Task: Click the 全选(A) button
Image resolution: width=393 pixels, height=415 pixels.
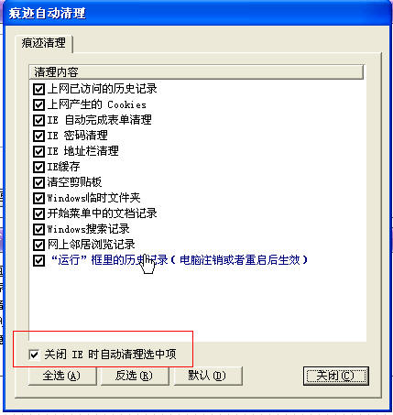Action: (62, 376)
